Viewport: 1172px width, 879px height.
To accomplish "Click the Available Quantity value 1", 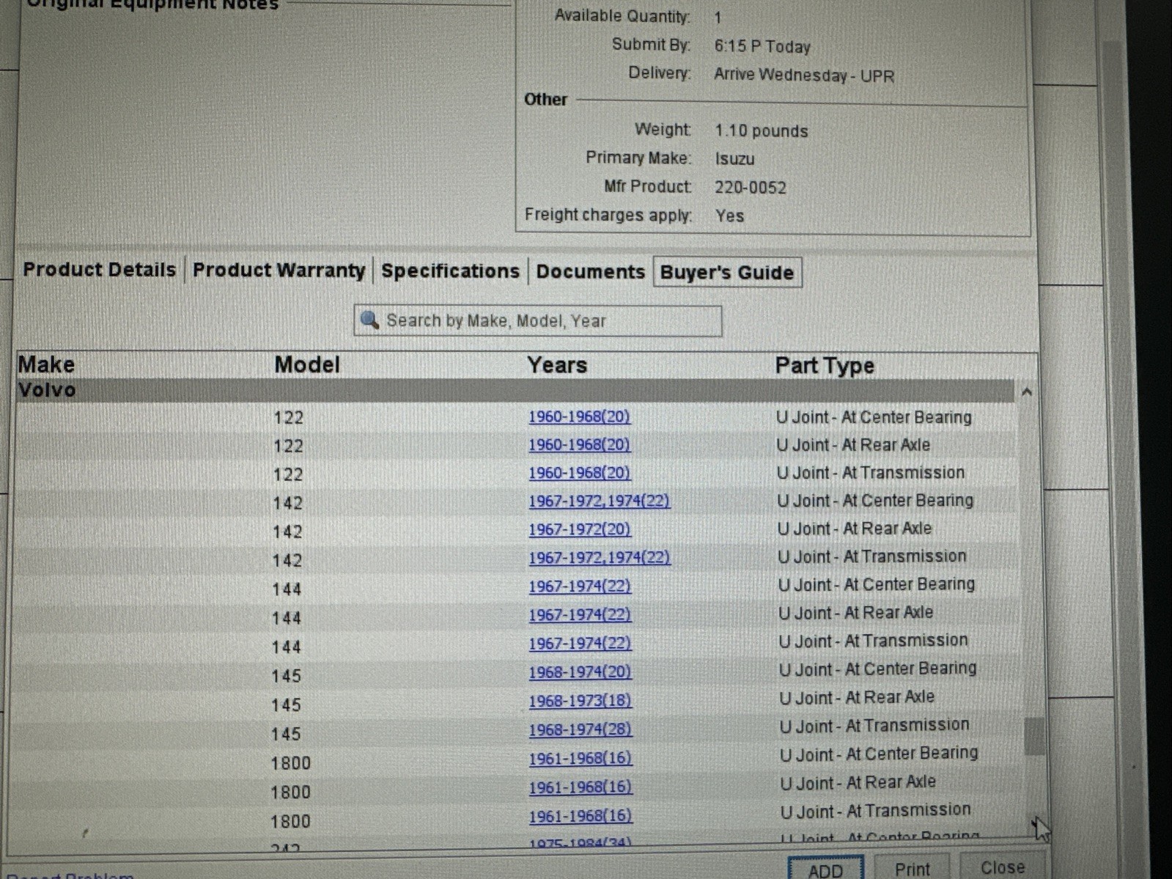I will (x=718, y=17).
